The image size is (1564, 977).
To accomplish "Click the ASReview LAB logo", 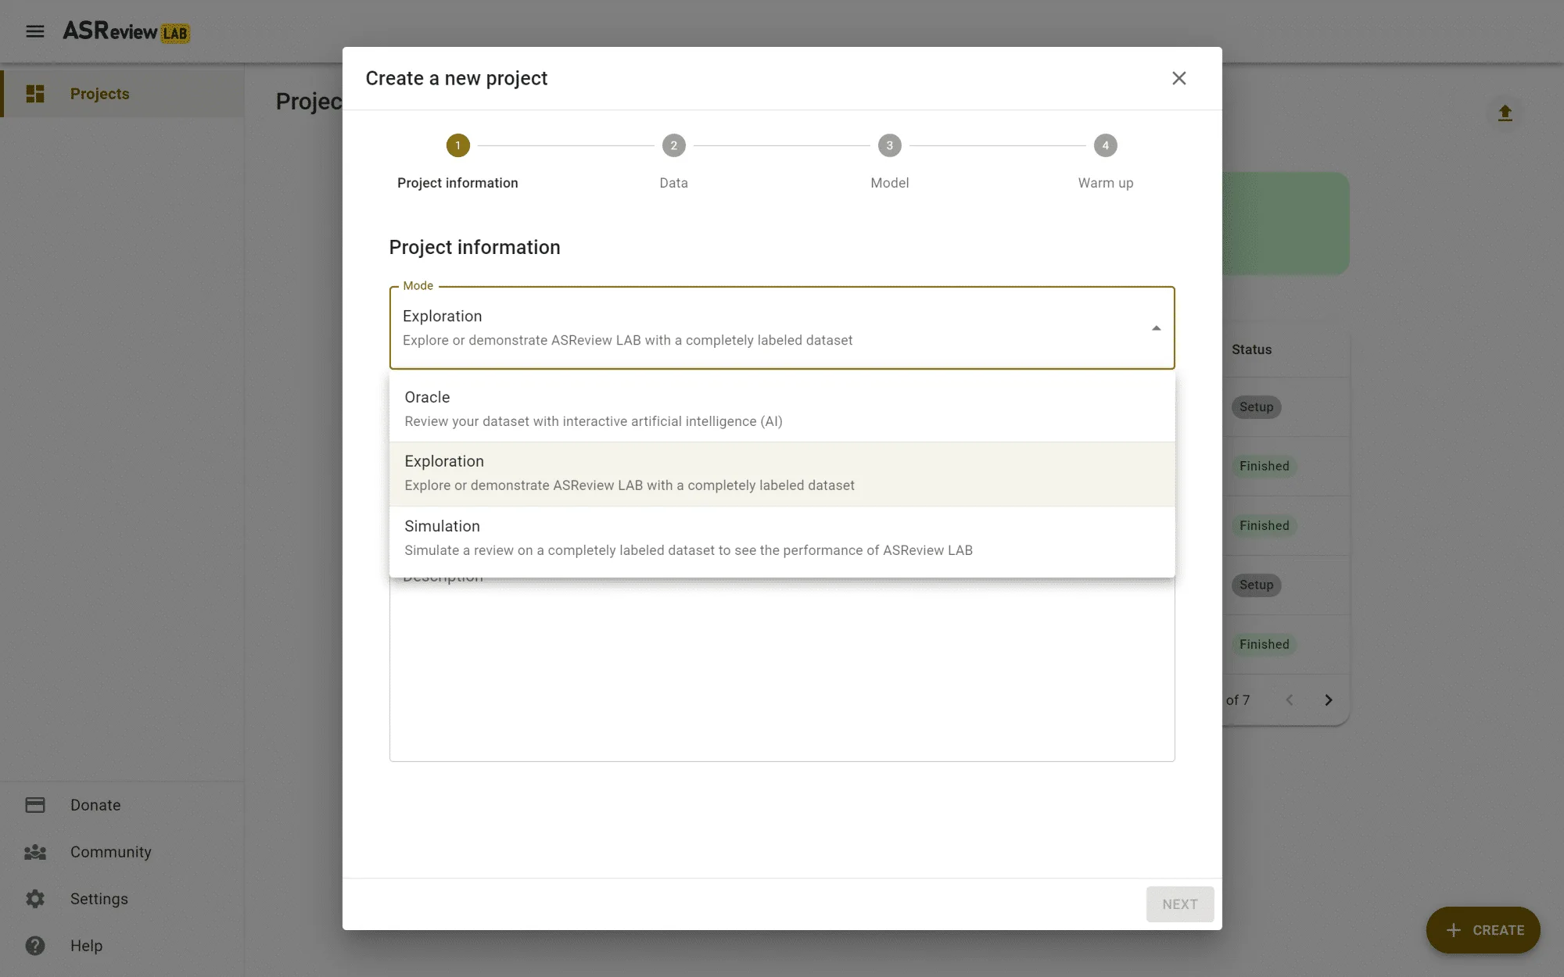I will (126, 31).
